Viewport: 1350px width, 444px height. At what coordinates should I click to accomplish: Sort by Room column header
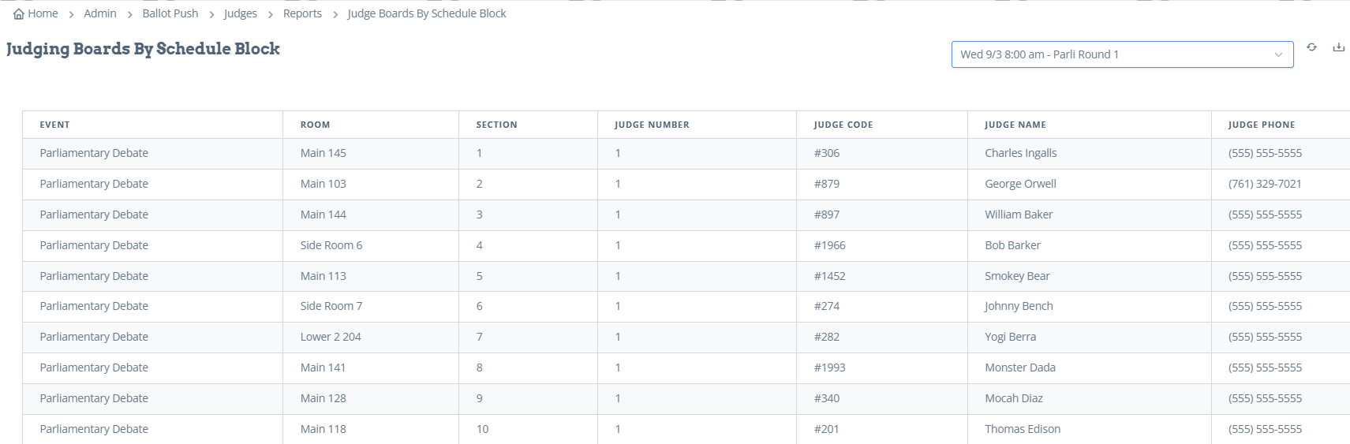315,125
